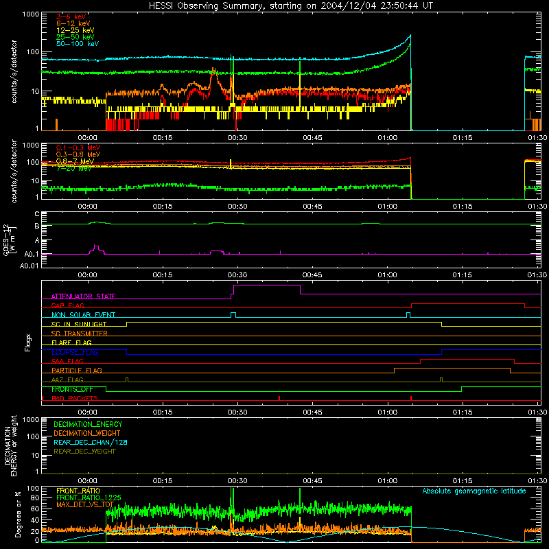Click the ATTENUATOR_STATE flag label
The image size is (549, 549).
click(x=83, y=296)
